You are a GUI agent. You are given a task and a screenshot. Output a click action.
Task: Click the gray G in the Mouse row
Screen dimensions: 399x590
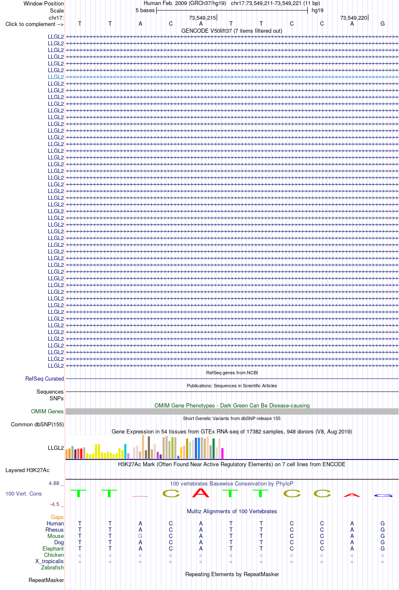tap(140, 536)
